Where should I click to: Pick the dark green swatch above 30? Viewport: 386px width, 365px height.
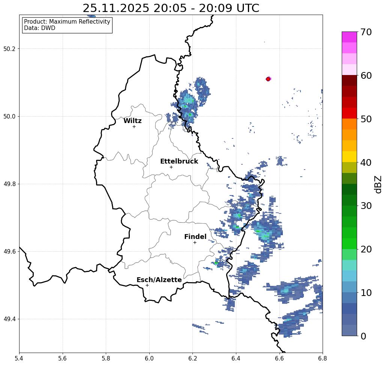point(349,200)
